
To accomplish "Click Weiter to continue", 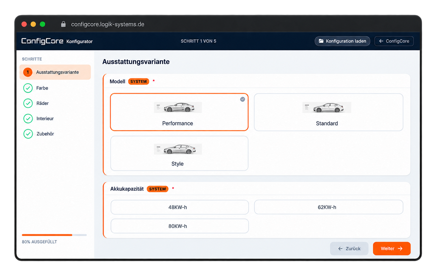I will pyautogui.click(x=392, y=249).
